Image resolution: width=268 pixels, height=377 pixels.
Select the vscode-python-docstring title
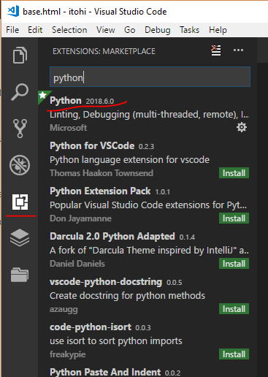click(x=106, y=282)
